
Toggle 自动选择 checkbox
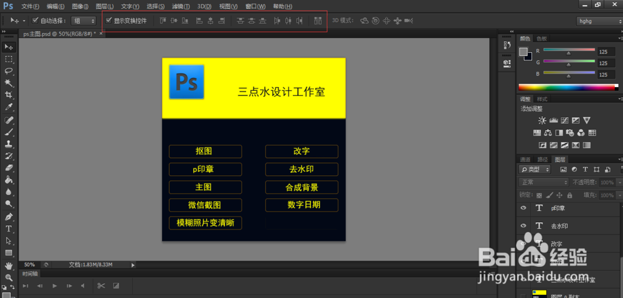tap(35, 21)
